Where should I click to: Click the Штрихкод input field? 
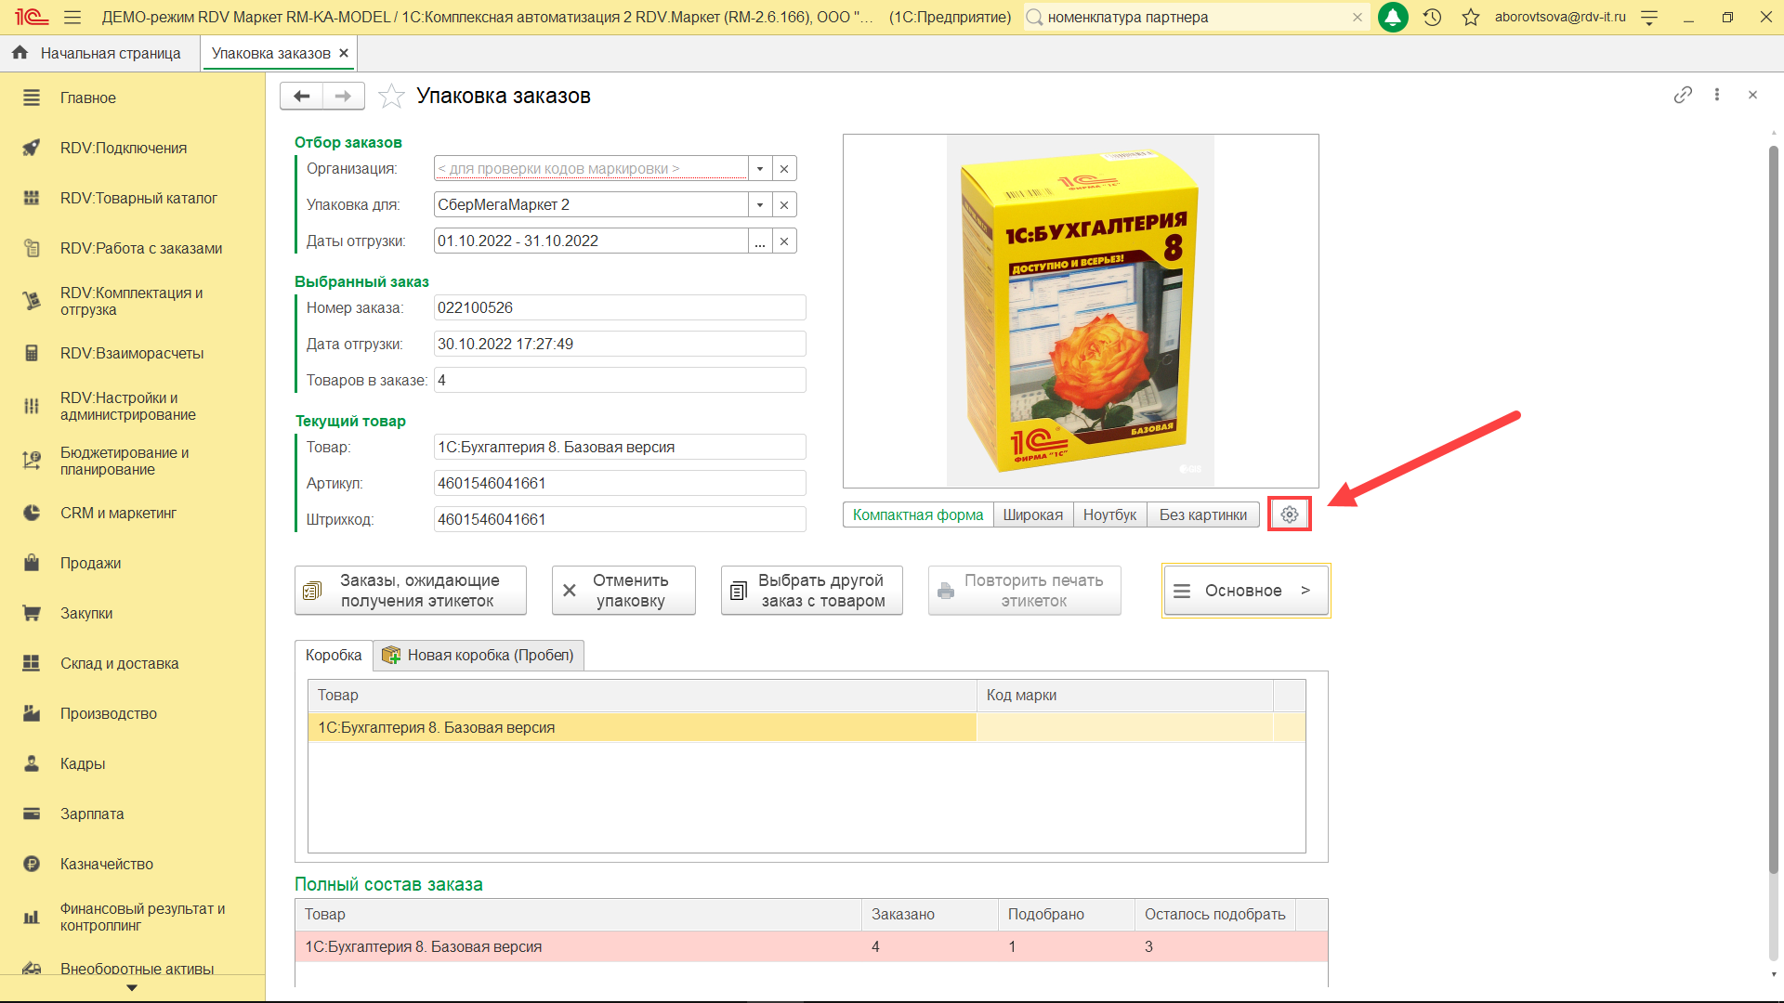pyautogui.click(x=619, y=520)
